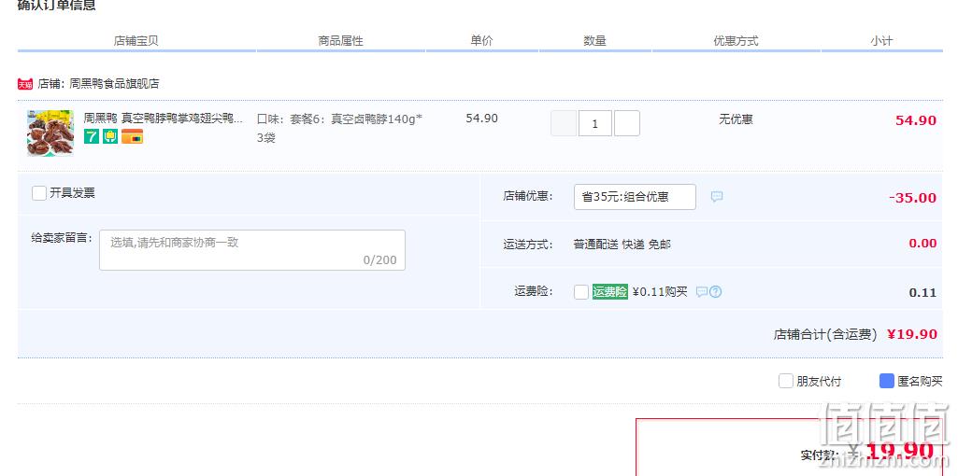The width and height of the screenshot is (958, 476).
Task: Click the 给卖家留言 message text box
Action: (252, 250)
